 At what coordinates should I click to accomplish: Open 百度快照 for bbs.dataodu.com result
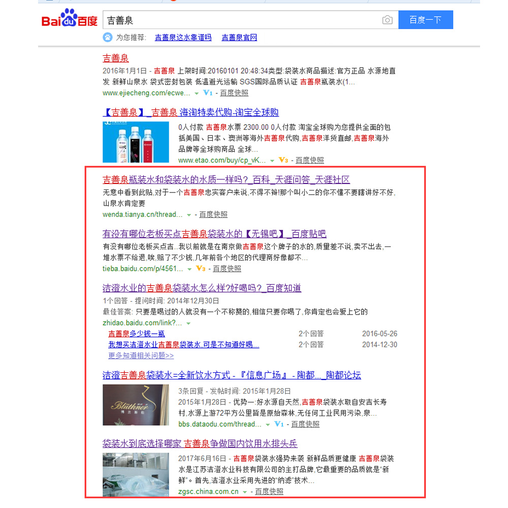(x=305, y=424)
